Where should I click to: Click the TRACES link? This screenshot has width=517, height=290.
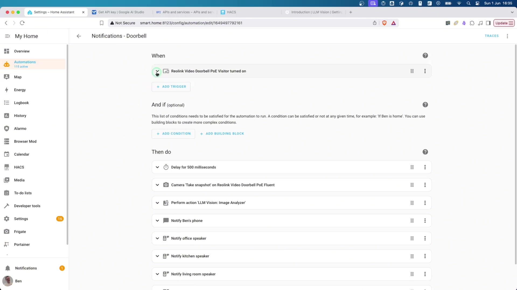click(x=491, y=36)
